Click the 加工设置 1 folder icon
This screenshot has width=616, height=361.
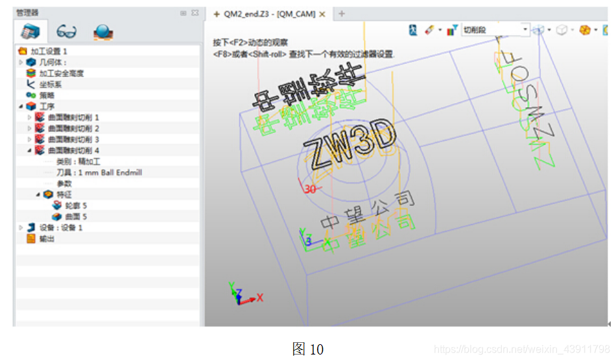click(x=23, y=51)
